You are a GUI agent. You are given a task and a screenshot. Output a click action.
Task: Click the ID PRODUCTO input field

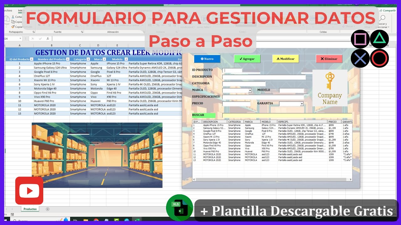coord(232,70)
